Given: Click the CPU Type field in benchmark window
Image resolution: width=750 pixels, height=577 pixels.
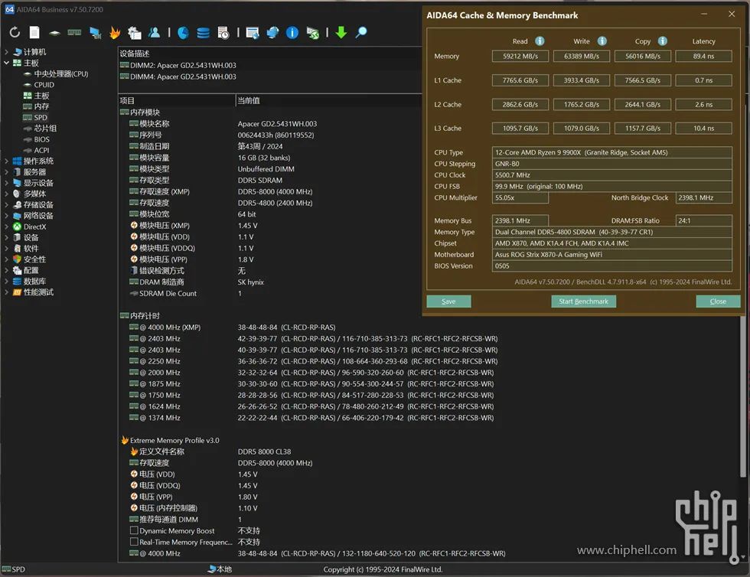Looking at the screenshot, I should pos(611,152).
